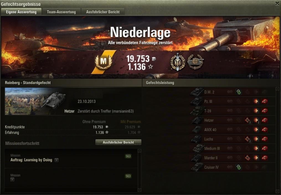
Task: Click the Ausführlicher Bericht button
Action: click(118, 142)
